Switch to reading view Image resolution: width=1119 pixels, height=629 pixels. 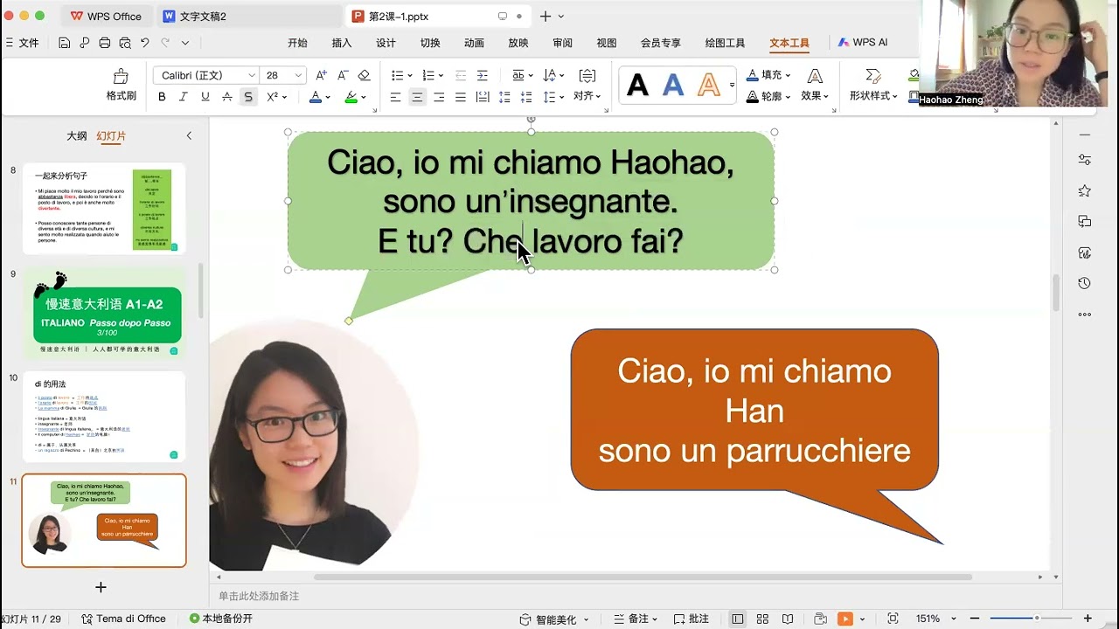pos(788,619)
